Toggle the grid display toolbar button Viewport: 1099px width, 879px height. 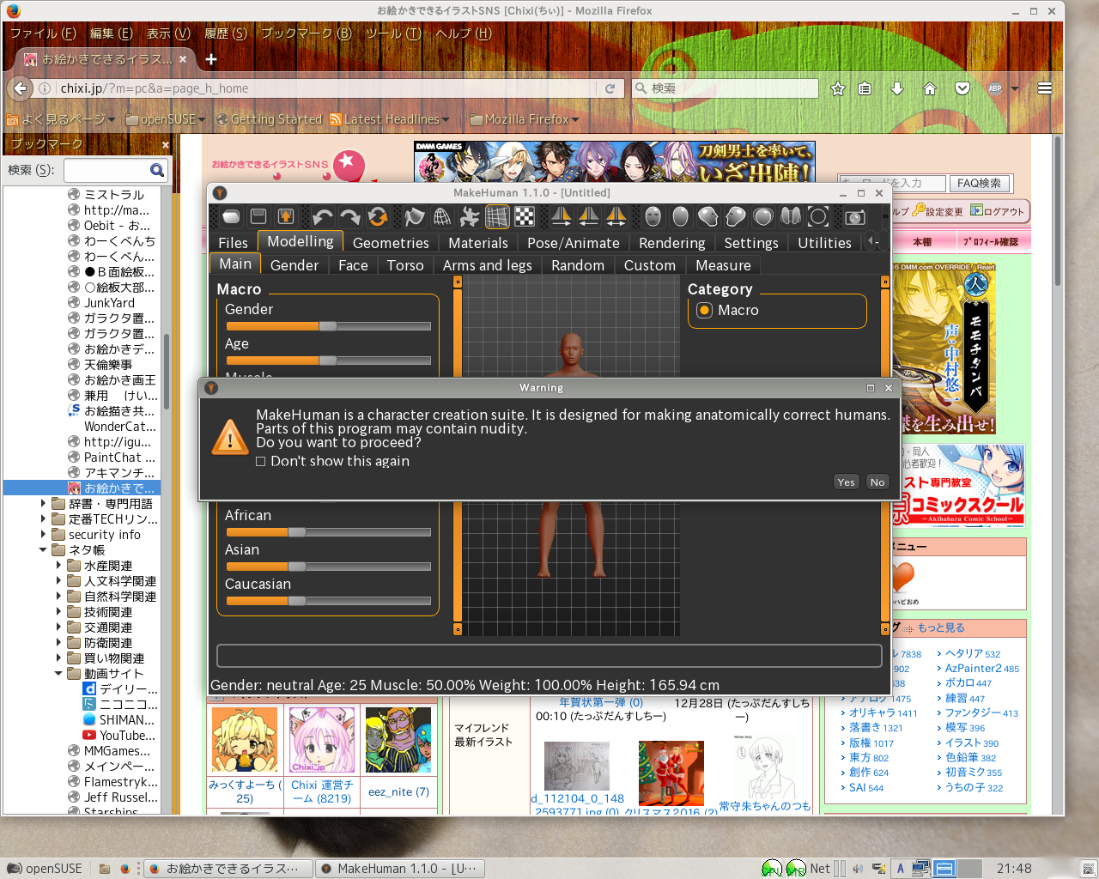(x=497, y=217)
